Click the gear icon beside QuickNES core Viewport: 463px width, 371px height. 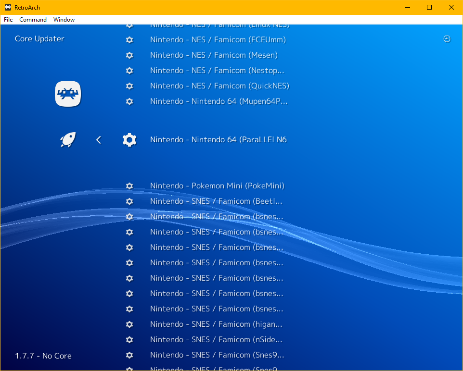click(129, 86)
